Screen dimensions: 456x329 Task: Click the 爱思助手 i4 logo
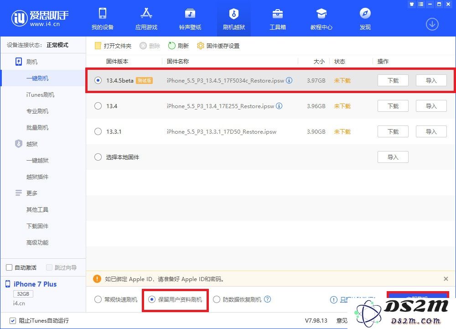coord(40,18)
